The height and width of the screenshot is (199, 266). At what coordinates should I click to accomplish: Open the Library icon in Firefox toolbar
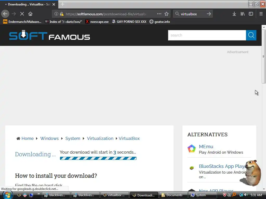click(x=243, y=14)
